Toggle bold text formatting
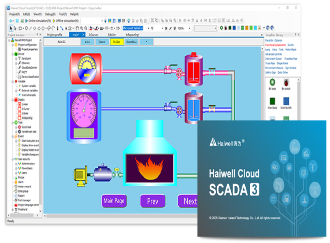Image resolution: width=330 pixels, height=243 pixels. tap(166, 28)
